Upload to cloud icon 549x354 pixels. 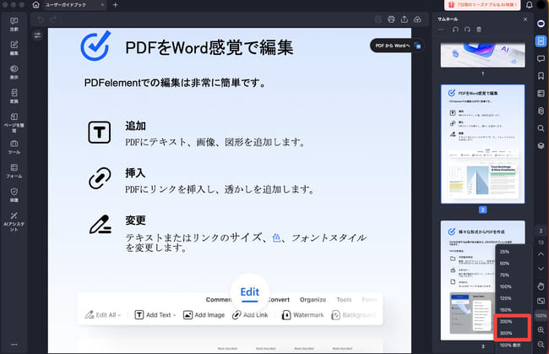(417, 19)
